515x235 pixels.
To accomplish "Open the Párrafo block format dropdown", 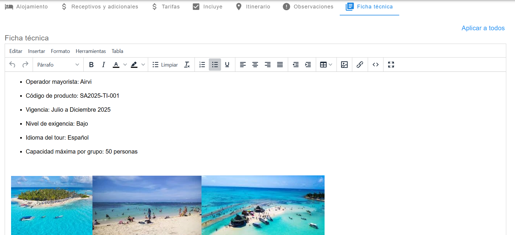I will (x=58, y=65).
